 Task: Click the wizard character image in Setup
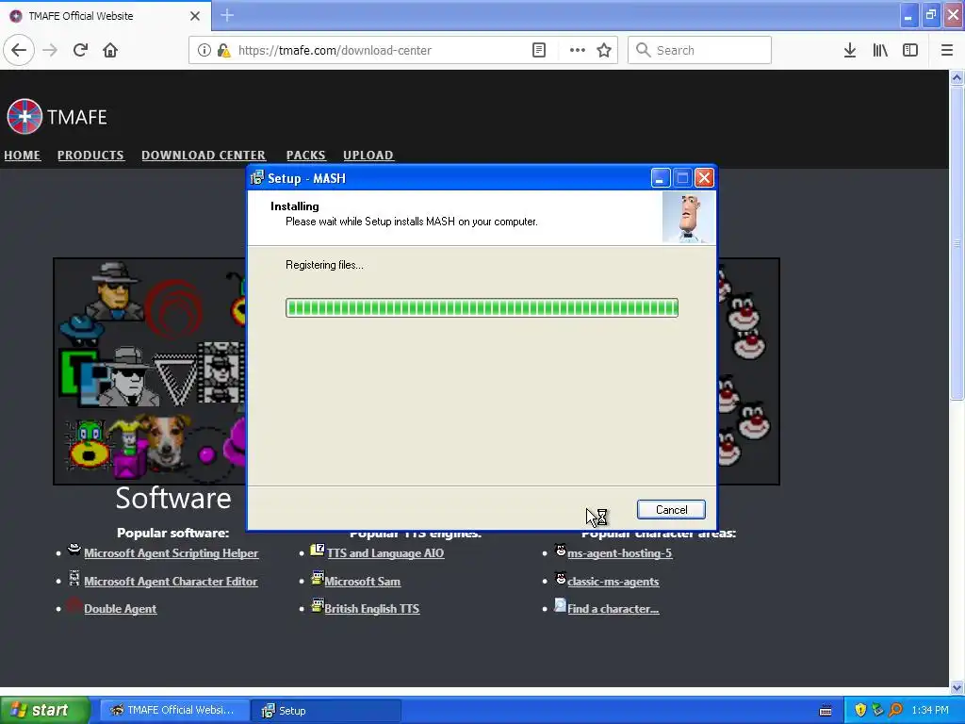pos(689,218)
